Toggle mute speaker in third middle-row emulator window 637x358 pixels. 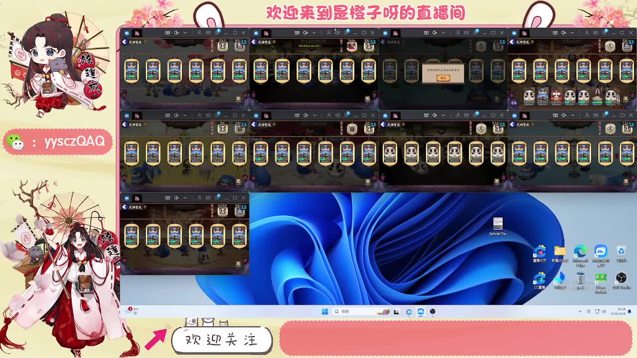(x=434, y=115)
